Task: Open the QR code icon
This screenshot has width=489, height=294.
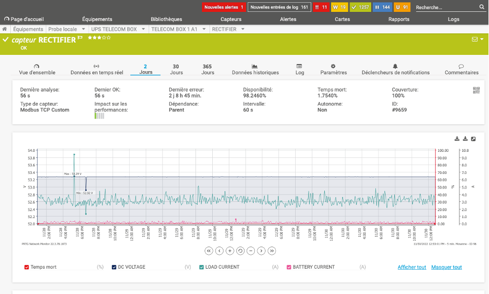Action: (476, 90)
